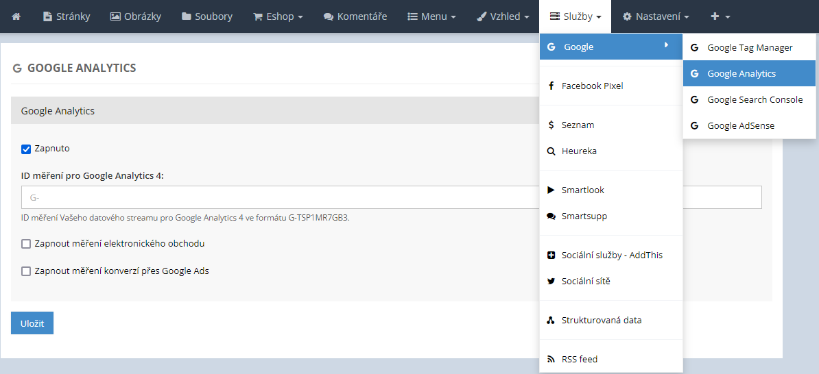
Task: Enable měření konverzí přes Google Ads
Action: tap(26, 271)
